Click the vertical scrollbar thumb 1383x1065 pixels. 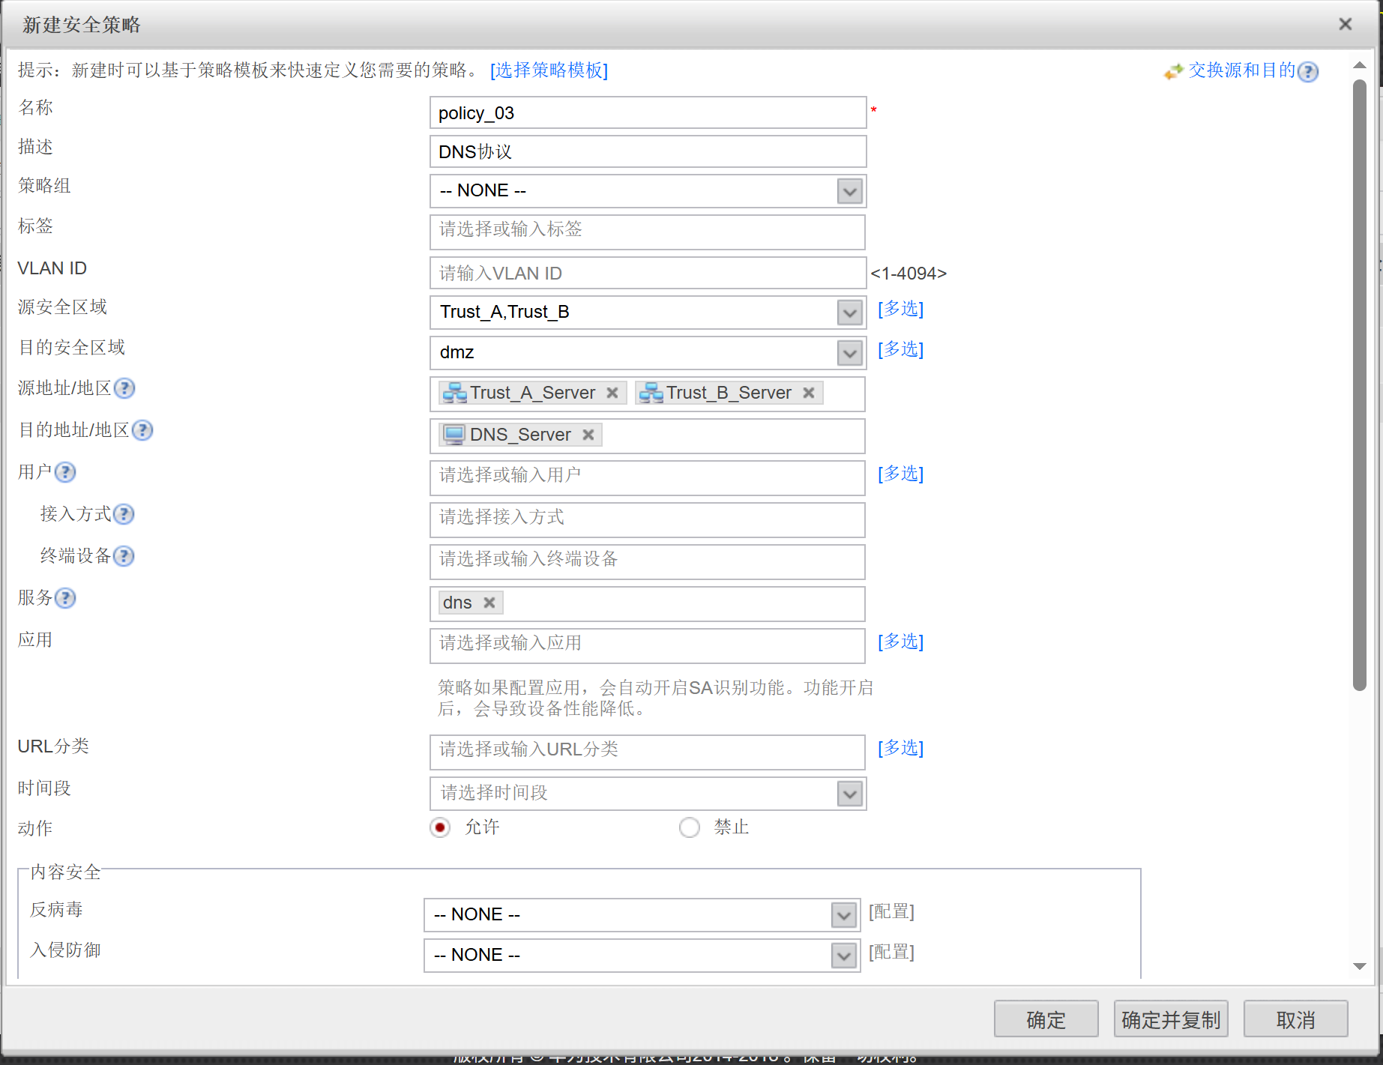coord(1360,385)
